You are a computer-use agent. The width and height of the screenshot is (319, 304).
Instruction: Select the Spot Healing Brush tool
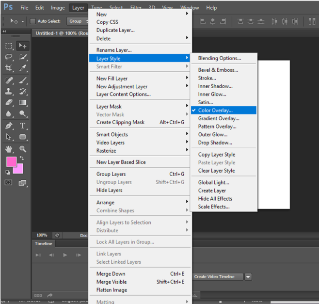9,80
